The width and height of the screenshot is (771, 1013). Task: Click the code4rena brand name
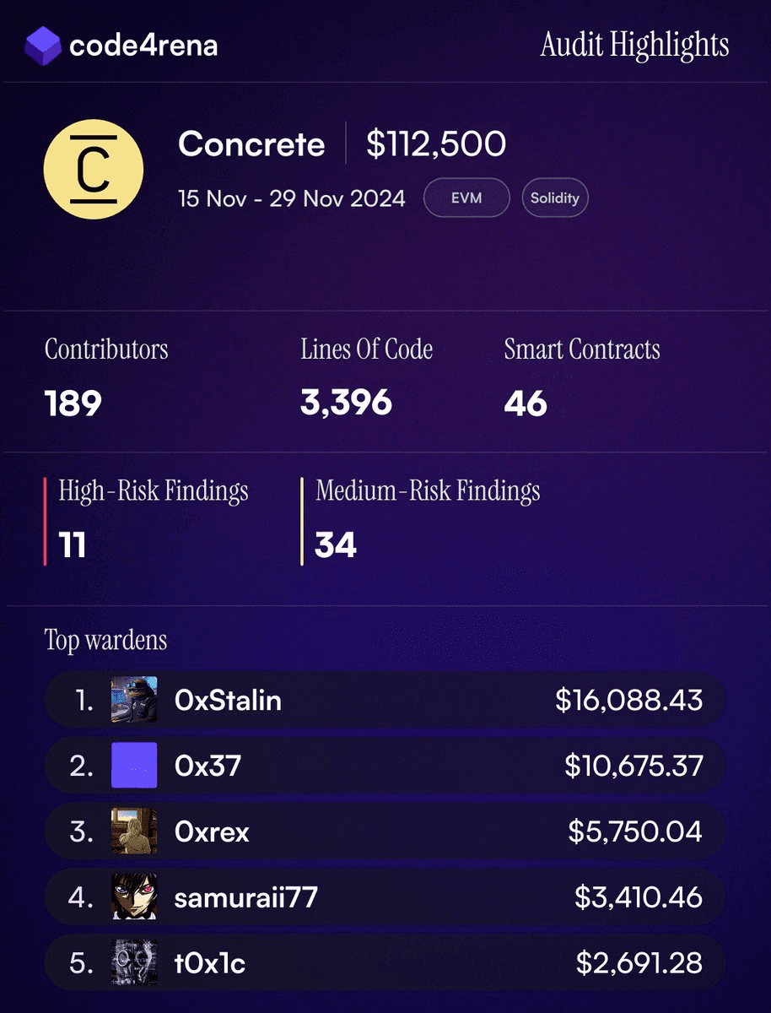(143, 46)
